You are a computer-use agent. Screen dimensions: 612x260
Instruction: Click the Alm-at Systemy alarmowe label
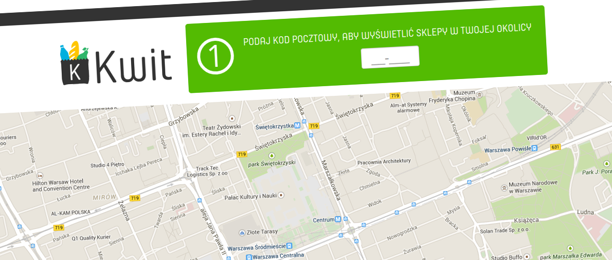(409, 107)
